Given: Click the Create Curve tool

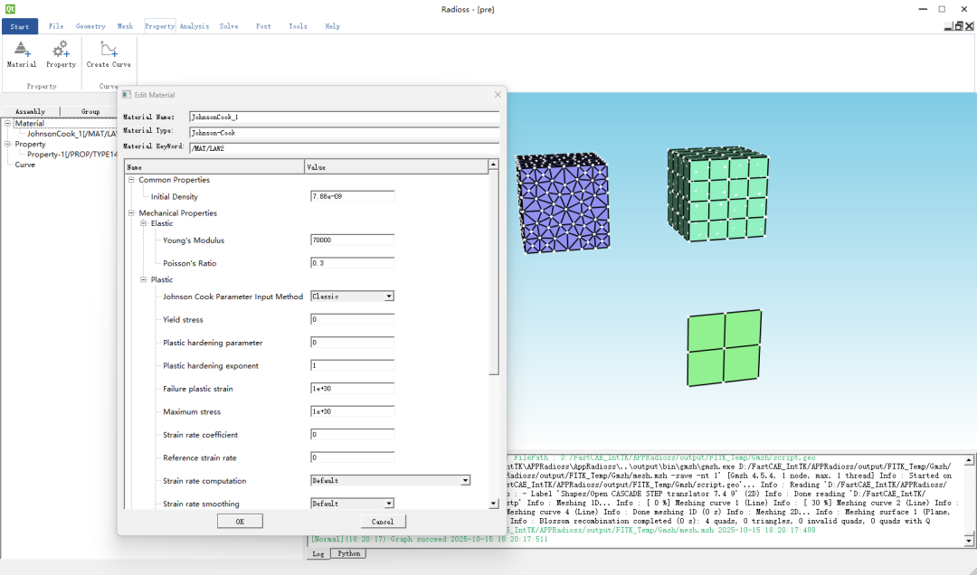Looking at the screenshot, I should point(109,54).
